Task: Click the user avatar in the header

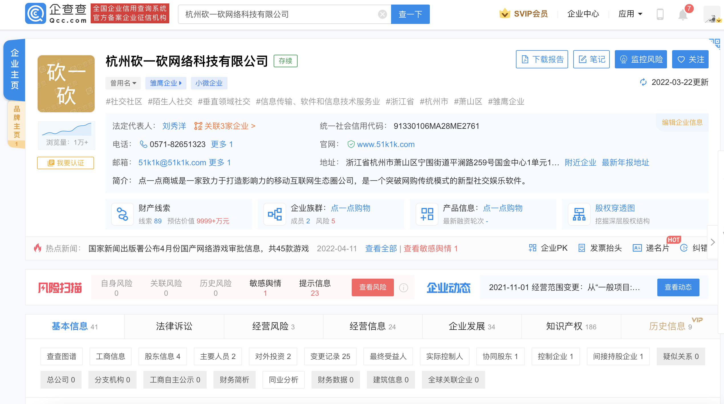Action: pos(712,14)
